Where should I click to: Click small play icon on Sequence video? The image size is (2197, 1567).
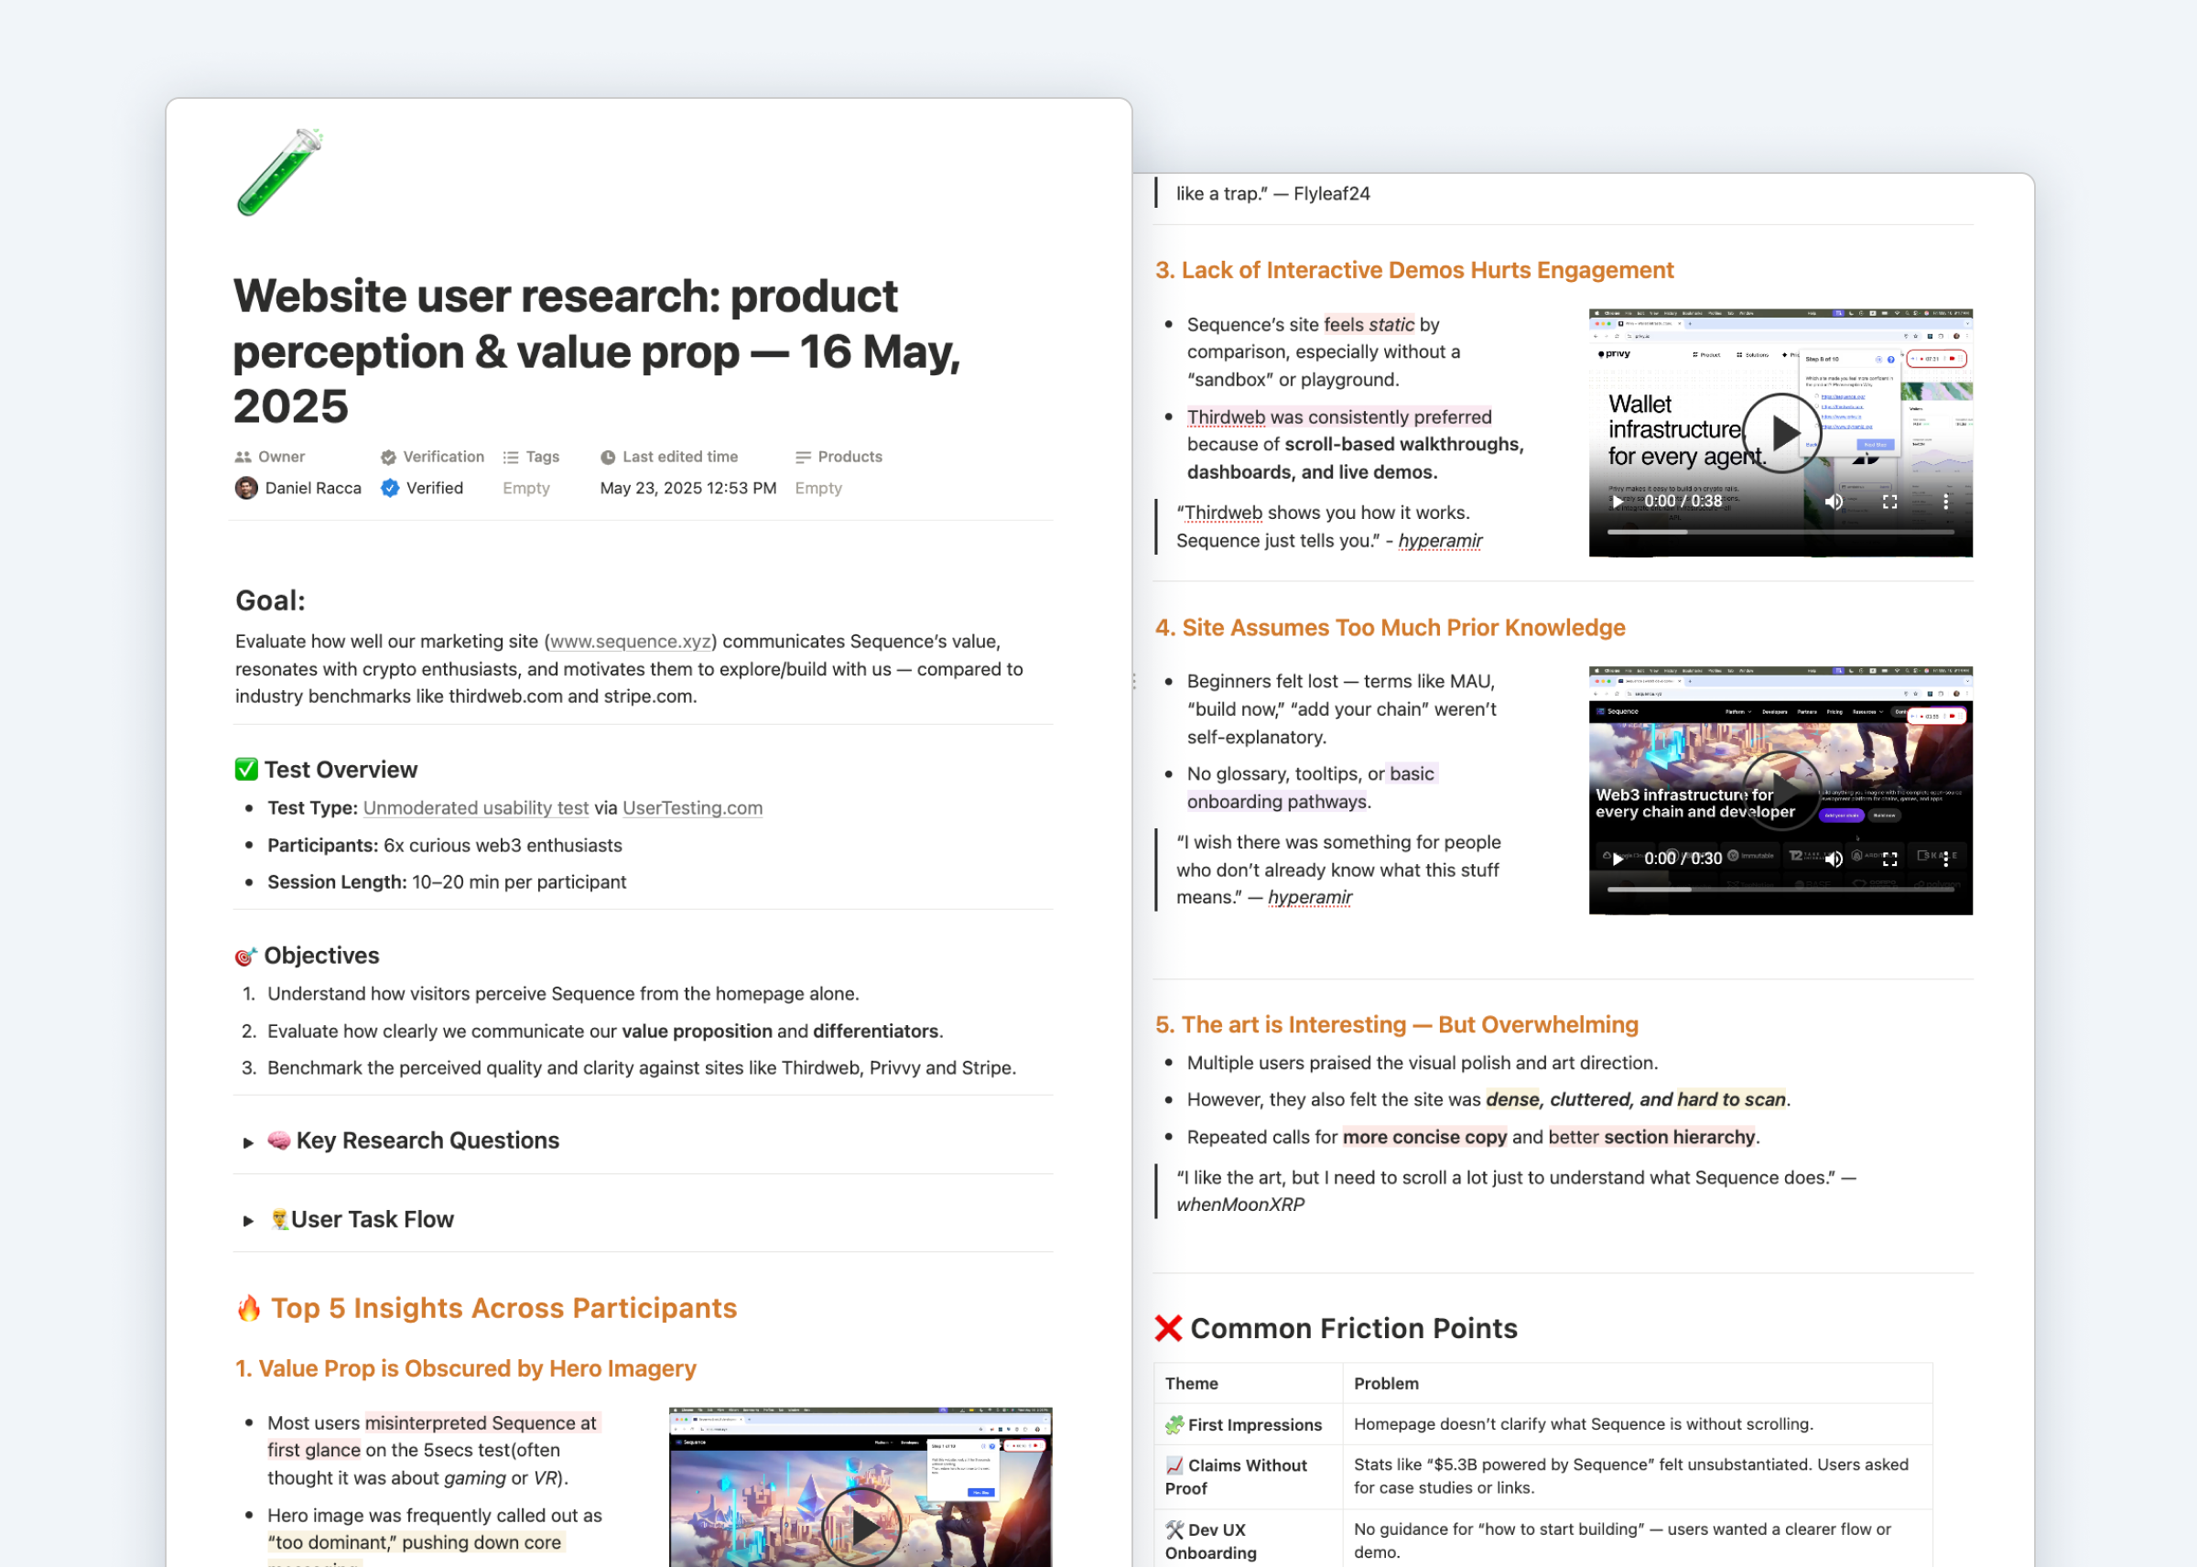coord(1618,859)
